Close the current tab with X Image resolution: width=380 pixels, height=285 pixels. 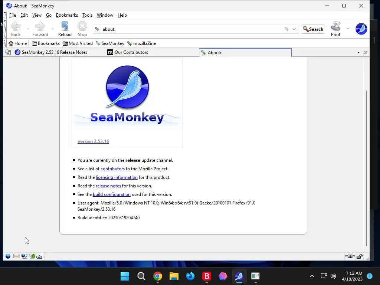click(x=365, y=53)
